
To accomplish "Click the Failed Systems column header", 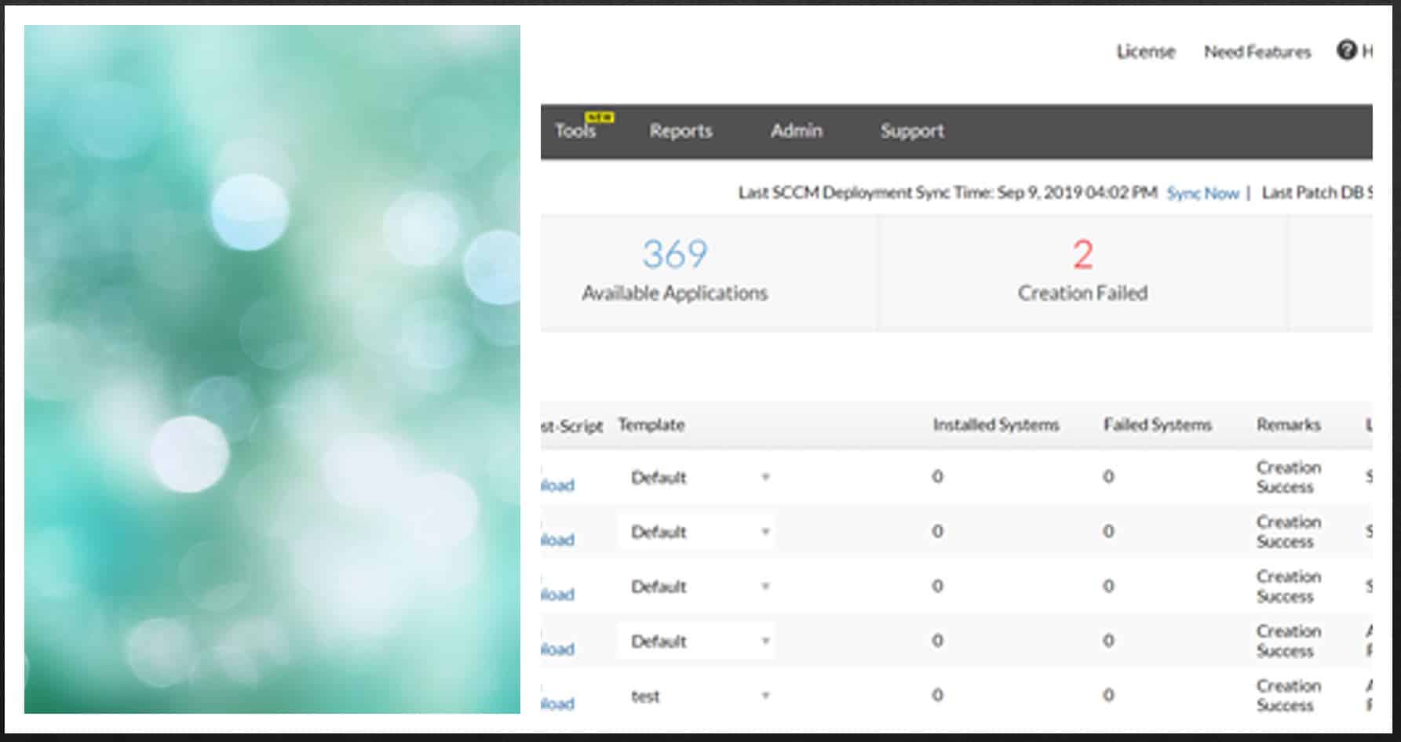I will pos(1157,425).
